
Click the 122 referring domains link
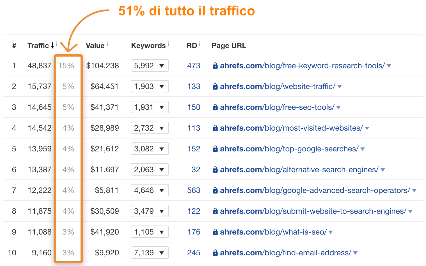tap(194, 211)
